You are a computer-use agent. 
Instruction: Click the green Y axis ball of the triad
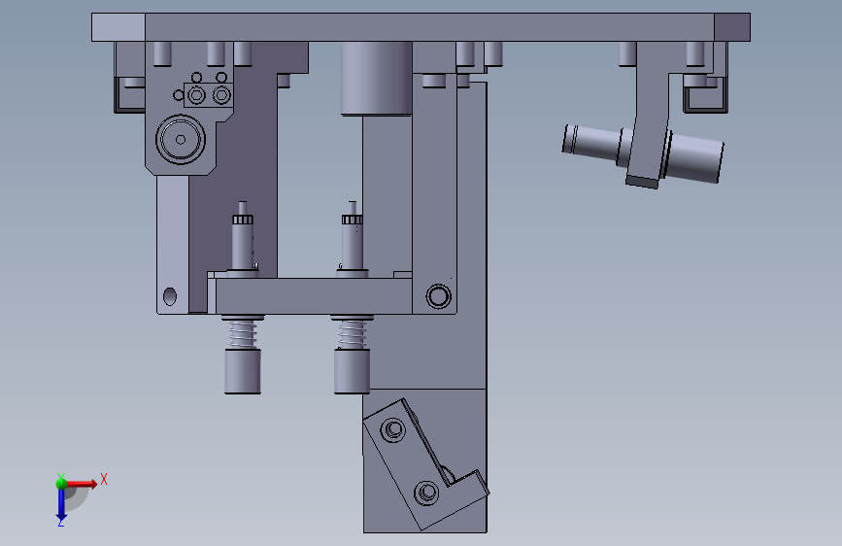(x=61, y=484)
